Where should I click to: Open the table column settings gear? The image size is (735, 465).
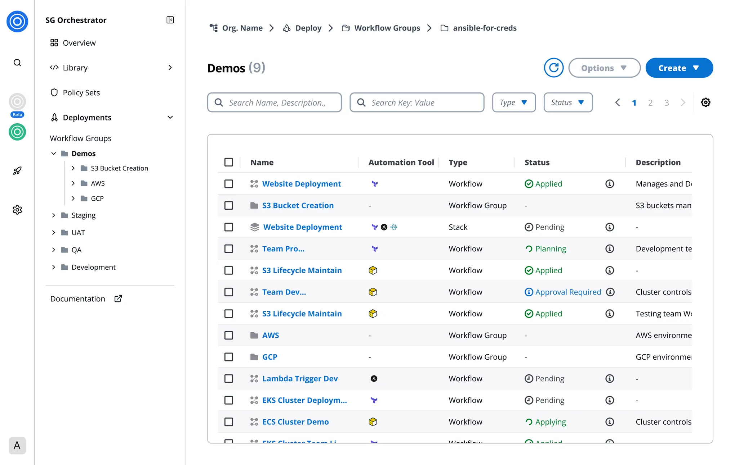tap(705, 102)
